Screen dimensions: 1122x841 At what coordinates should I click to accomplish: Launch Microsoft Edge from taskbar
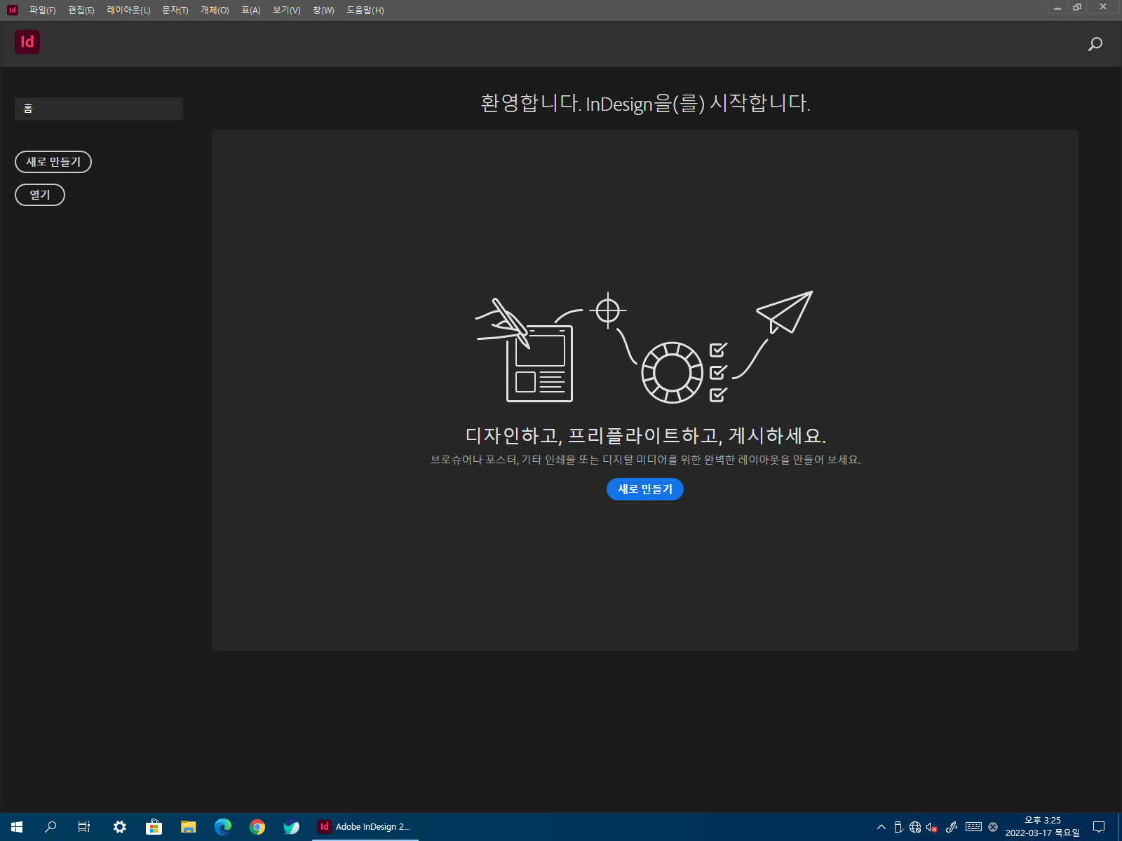(x=223, y=827)
